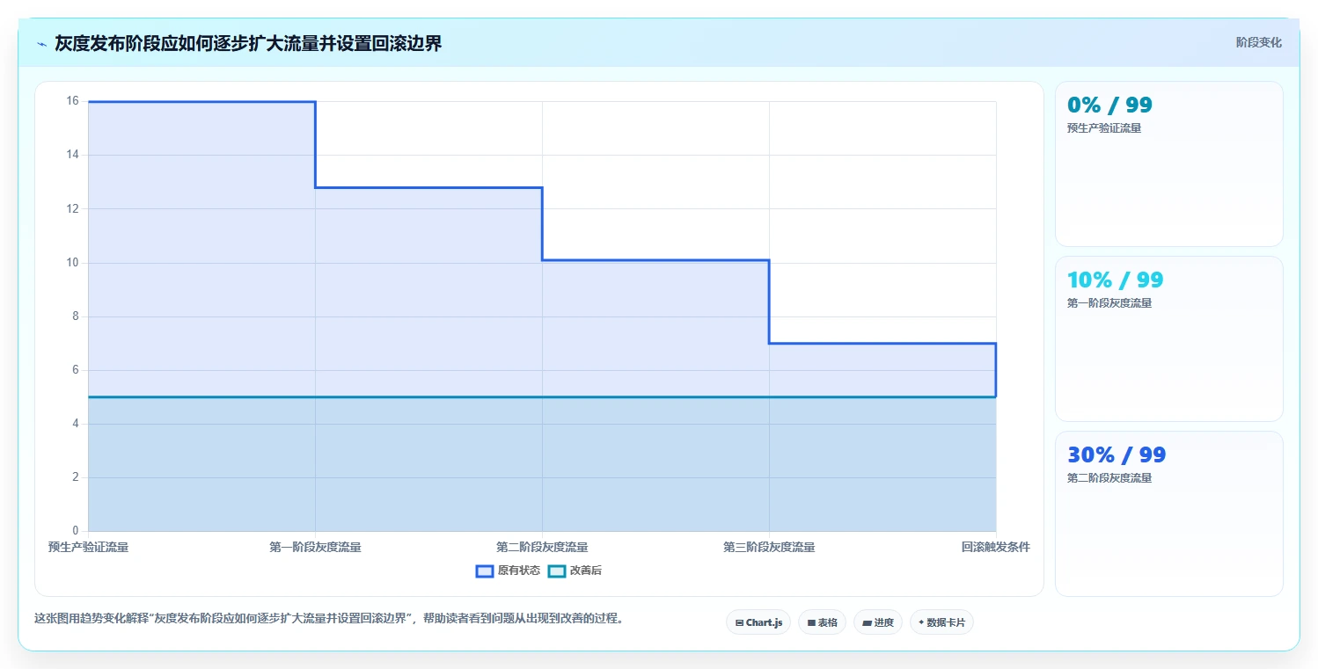Click the 原有状态 legend label

(519, 571)
